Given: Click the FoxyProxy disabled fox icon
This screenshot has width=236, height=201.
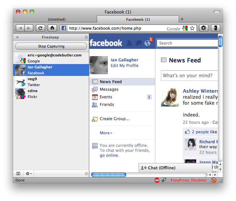Looking at the screenshot, I should pyautogui.click(x=213, y=180).
